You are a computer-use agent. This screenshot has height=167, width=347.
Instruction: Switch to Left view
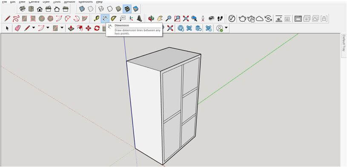click(66, 9)
